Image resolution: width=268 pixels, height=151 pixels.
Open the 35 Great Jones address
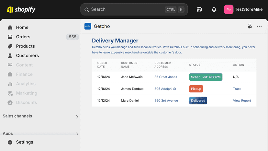click(166, 77)
